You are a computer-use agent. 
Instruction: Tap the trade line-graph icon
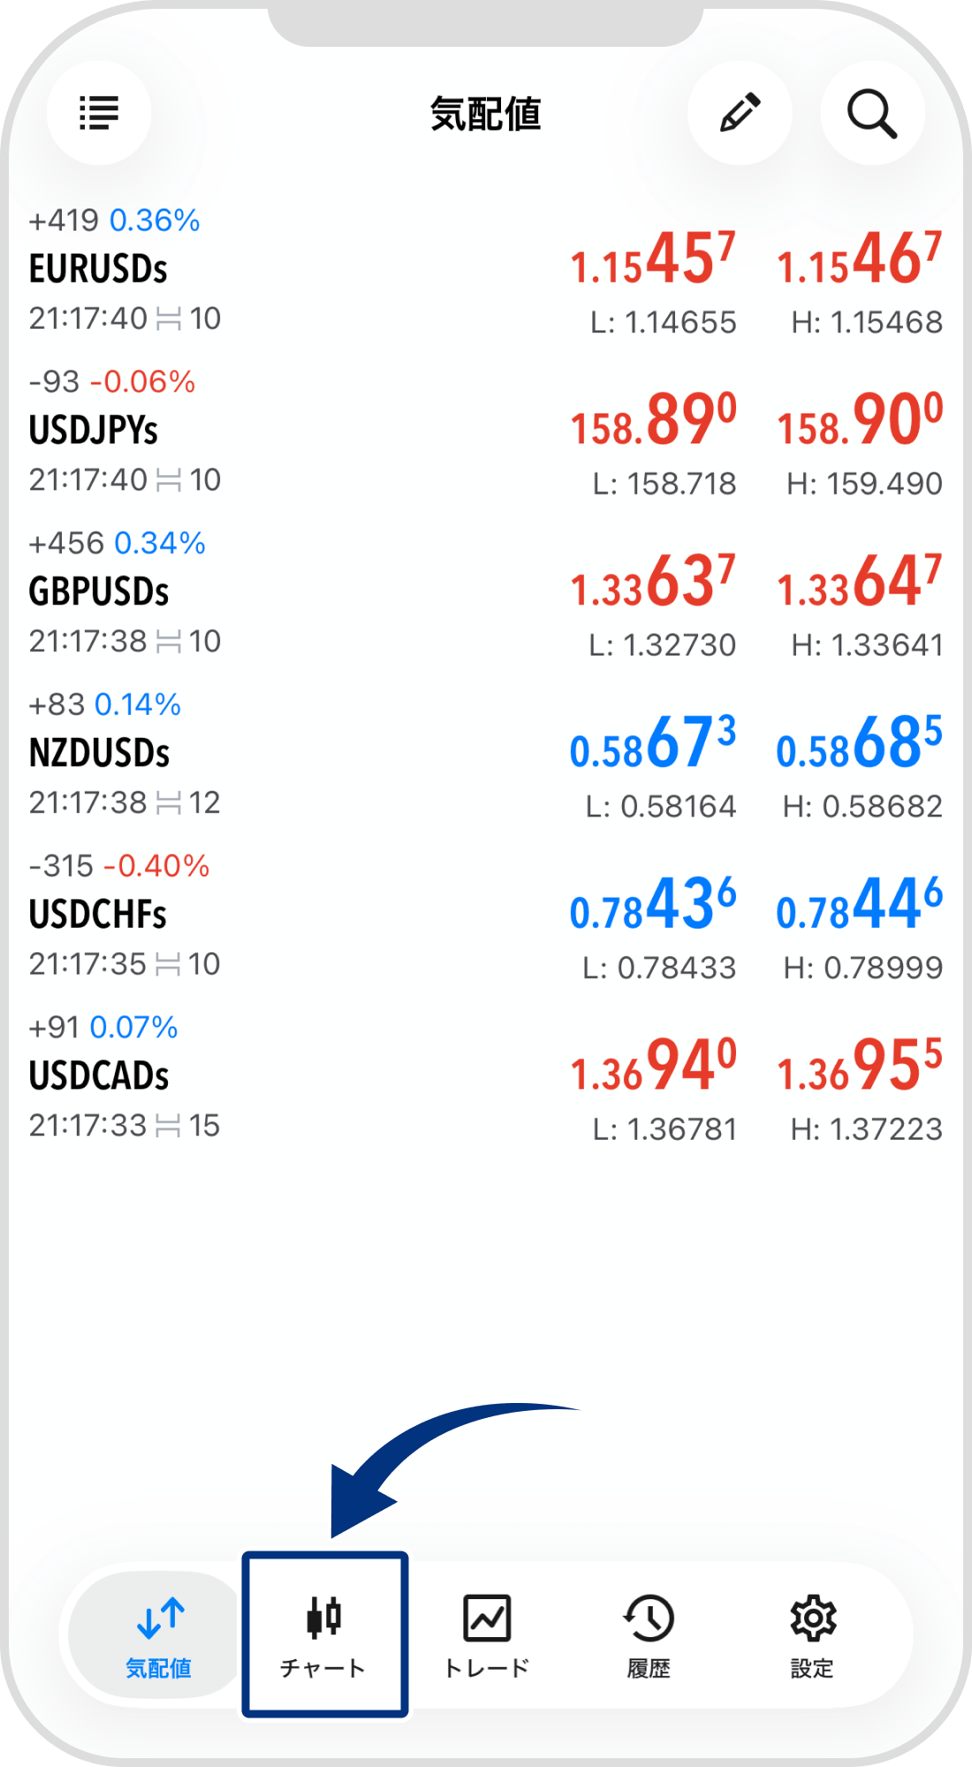pos(487,1617)
